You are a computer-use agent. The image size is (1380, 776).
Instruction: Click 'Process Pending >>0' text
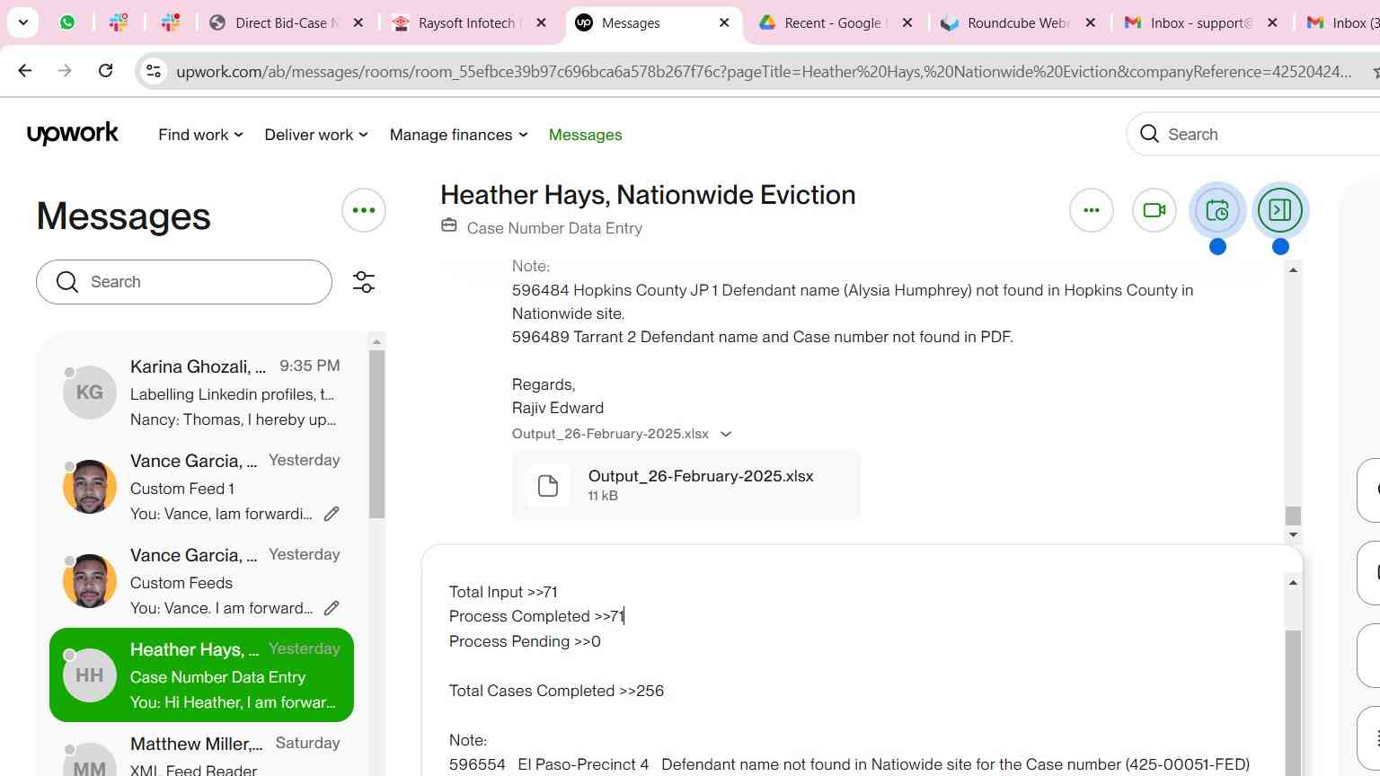pos(525,641)
